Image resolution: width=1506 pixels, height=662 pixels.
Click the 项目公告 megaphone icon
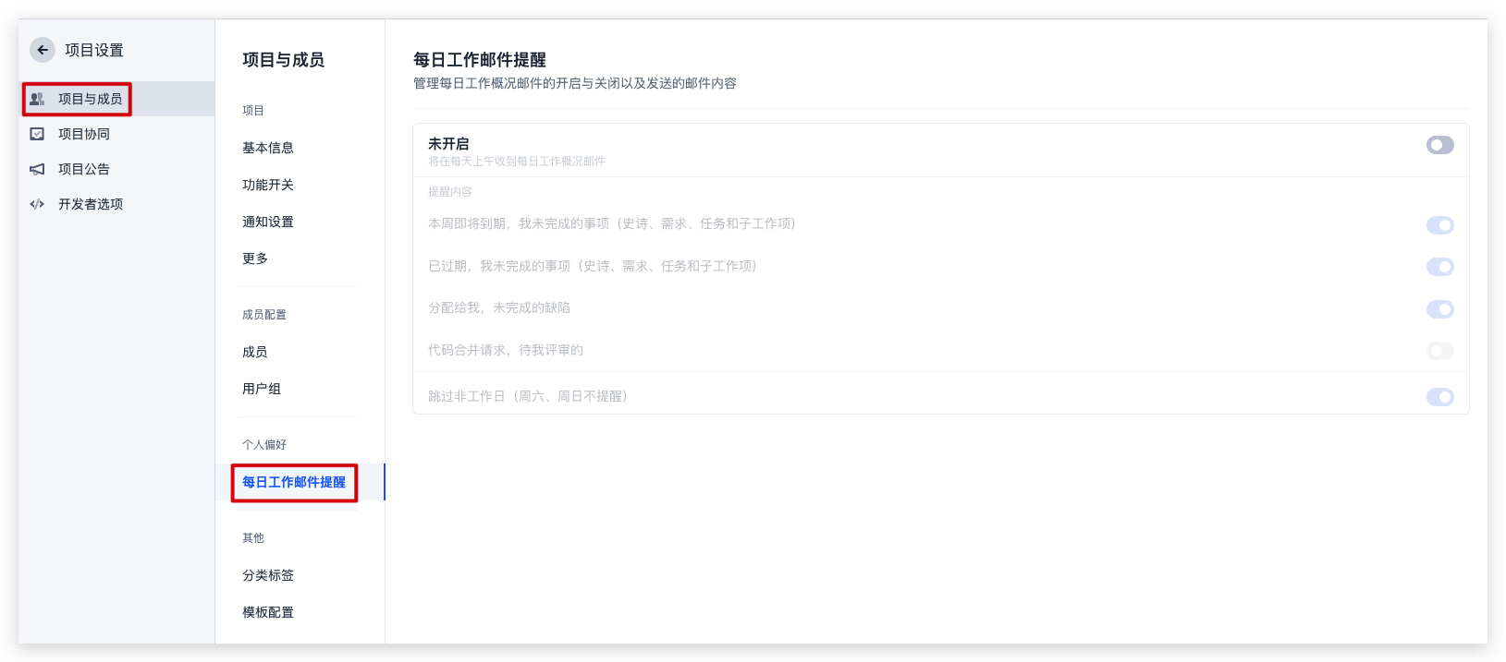[37, 169]
